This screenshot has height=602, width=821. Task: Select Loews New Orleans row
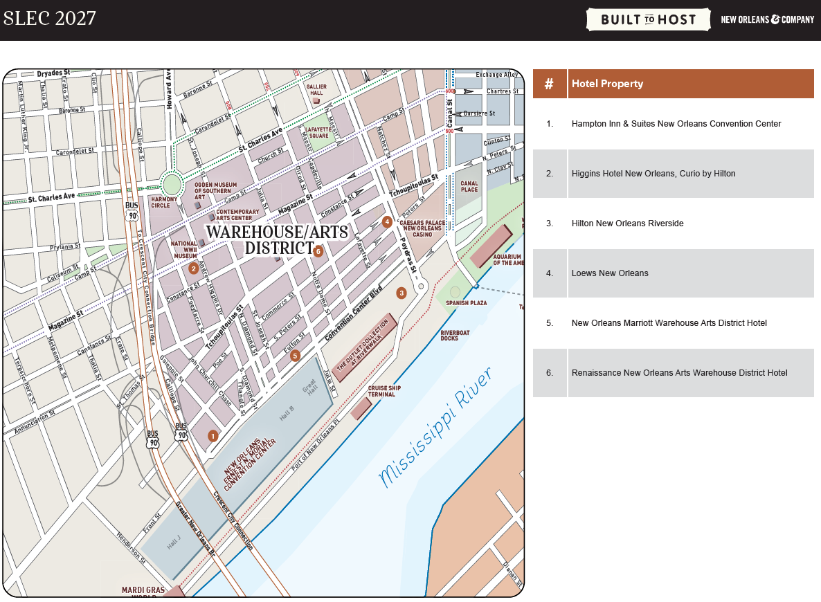674,273
